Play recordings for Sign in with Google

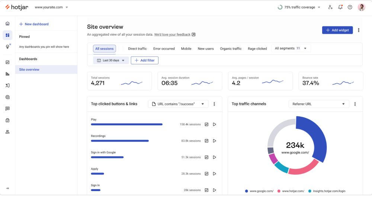pyautogui.click(x=214, y=157)
